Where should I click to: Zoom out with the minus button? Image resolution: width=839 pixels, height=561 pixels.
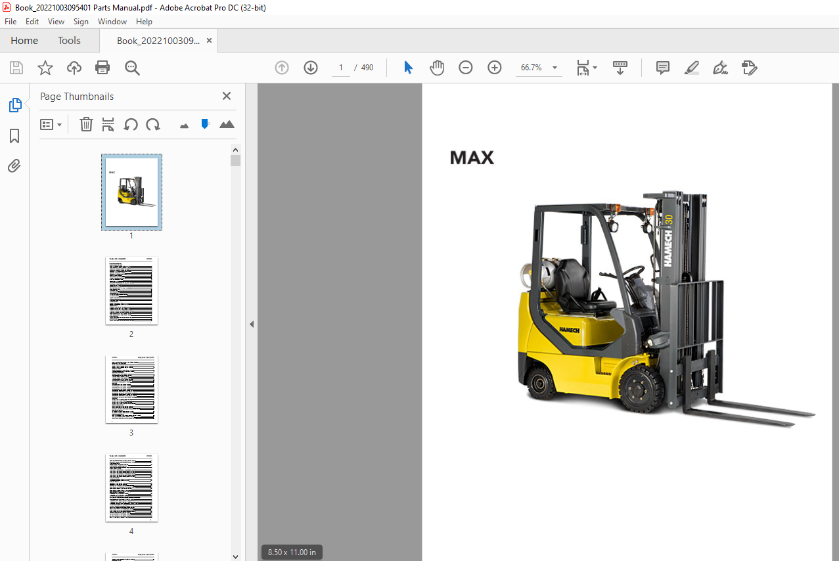click(x=466, y=68)
